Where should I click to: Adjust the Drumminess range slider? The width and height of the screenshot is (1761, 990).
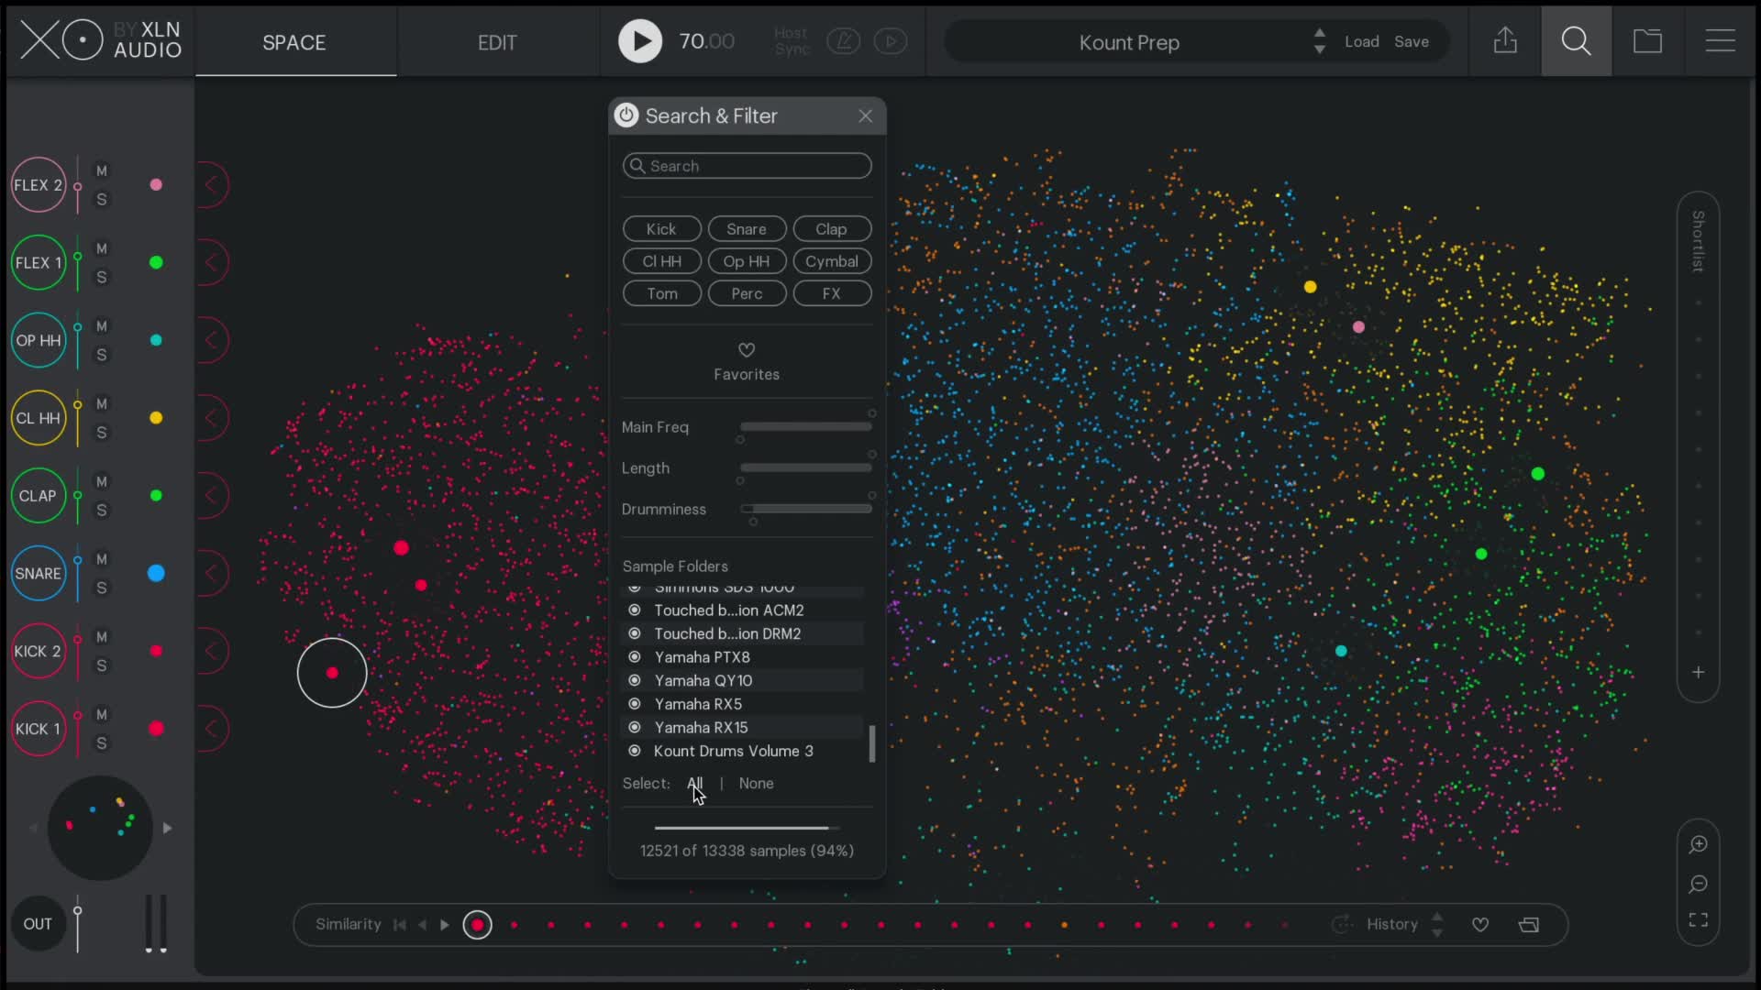805,509
